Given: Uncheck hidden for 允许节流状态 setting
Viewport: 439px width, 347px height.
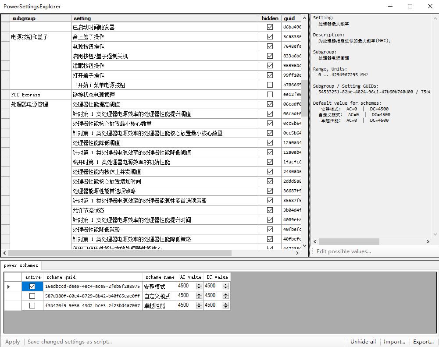Looking at the screenshot, I should pos(270,210).
